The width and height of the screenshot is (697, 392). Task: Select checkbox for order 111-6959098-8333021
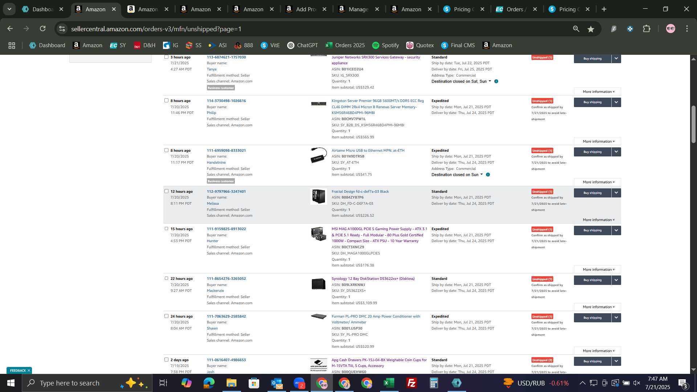(x=166, y=150)
